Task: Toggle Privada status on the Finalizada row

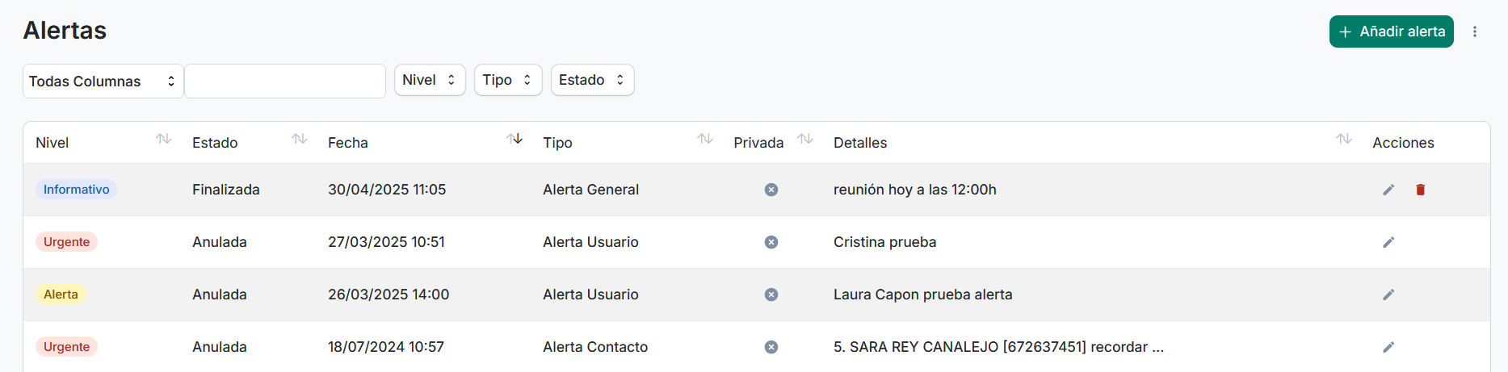Action: 771,190
